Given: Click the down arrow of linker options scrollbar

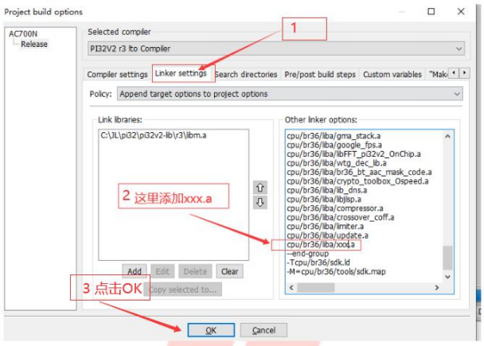Looking at the screenshot, I should (447, 277).
